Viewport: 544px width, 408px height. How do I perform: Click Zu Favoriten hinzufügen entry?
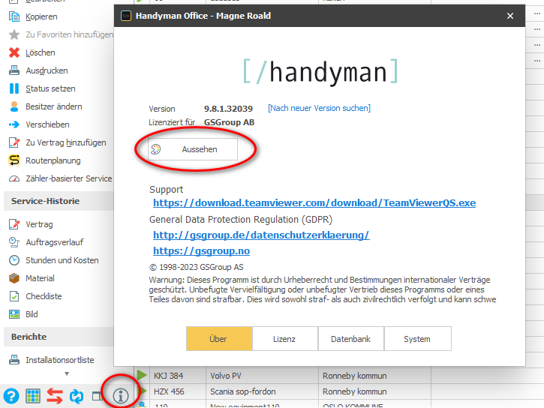point(69,34)
